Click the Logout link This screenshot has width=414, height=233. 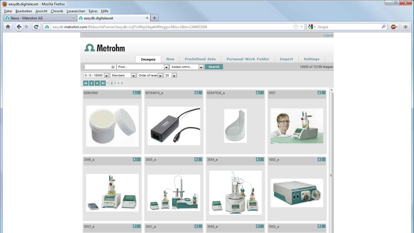(328, 35)
